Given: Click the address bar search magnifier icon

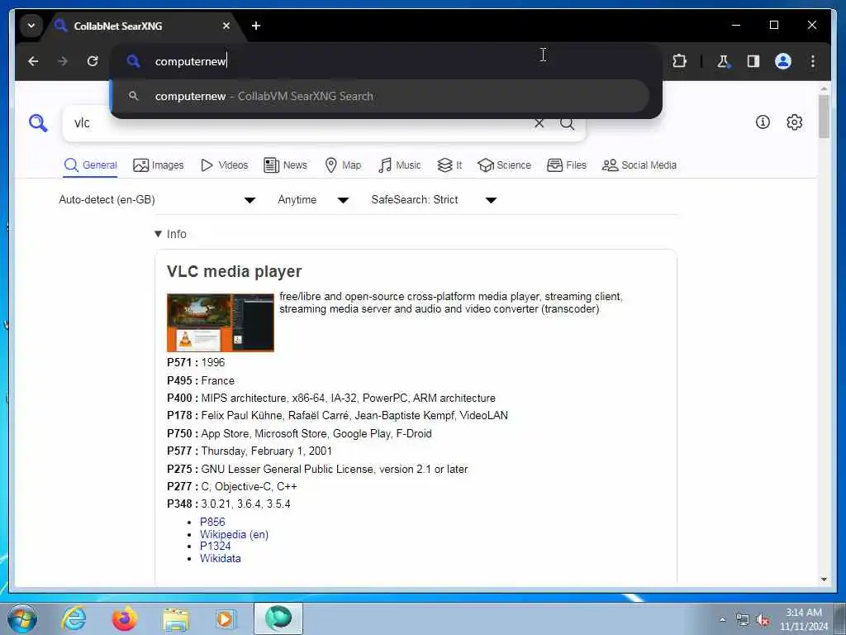Looking at the screenshot, I should [x=133, y=61].
